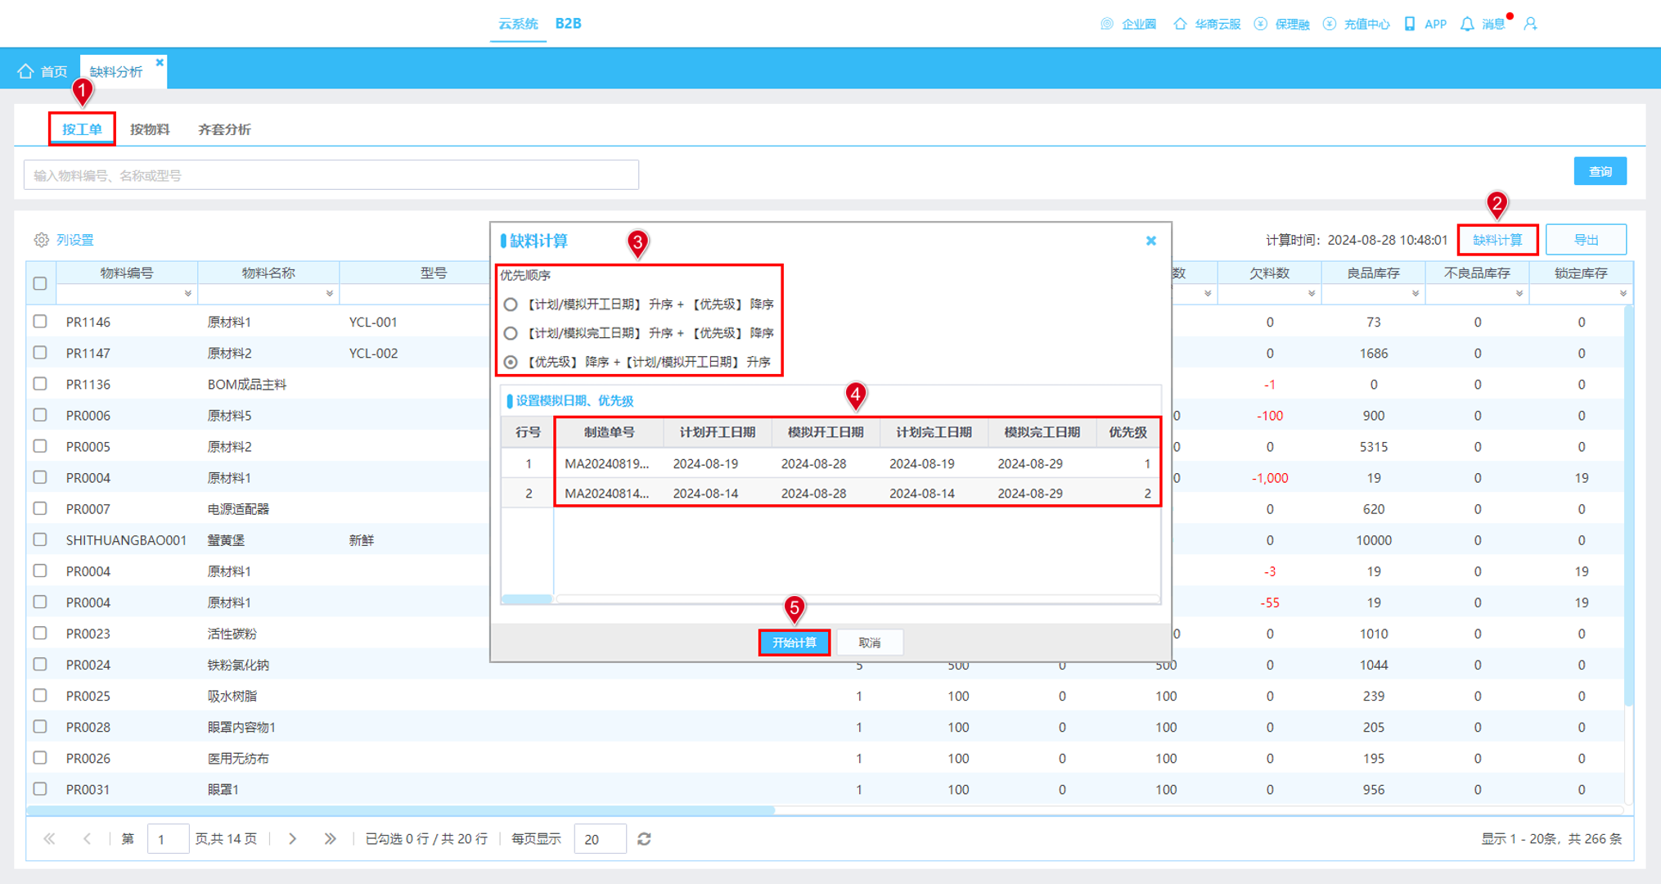Switch to the B2B top tab
Screen dimensions: 1661x884
tap(568, 24)
